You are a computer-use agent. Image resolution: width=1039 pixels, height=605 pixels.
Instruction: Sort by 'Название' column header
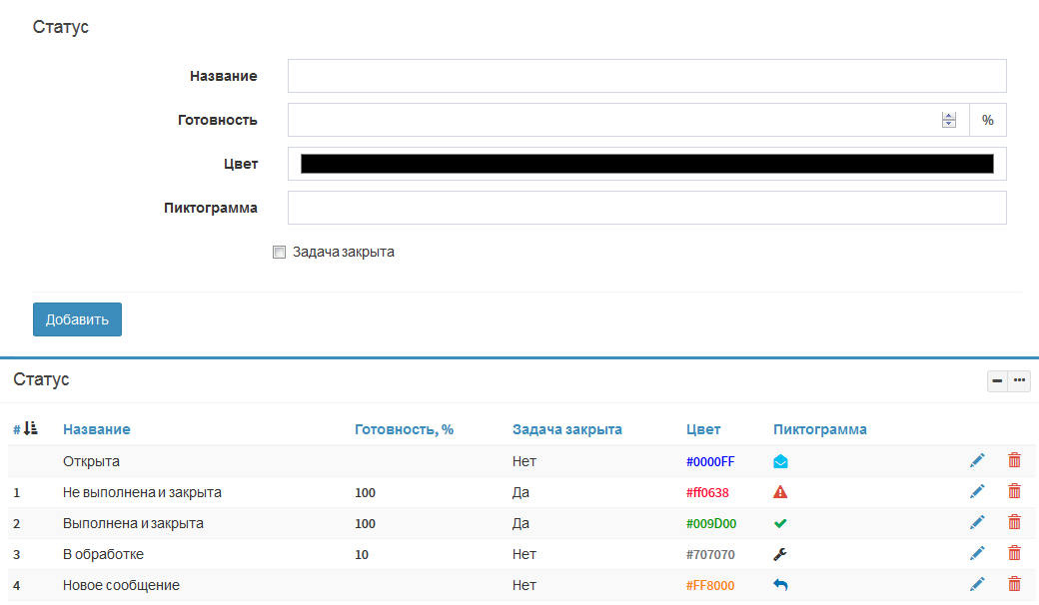tap(96, 429)
